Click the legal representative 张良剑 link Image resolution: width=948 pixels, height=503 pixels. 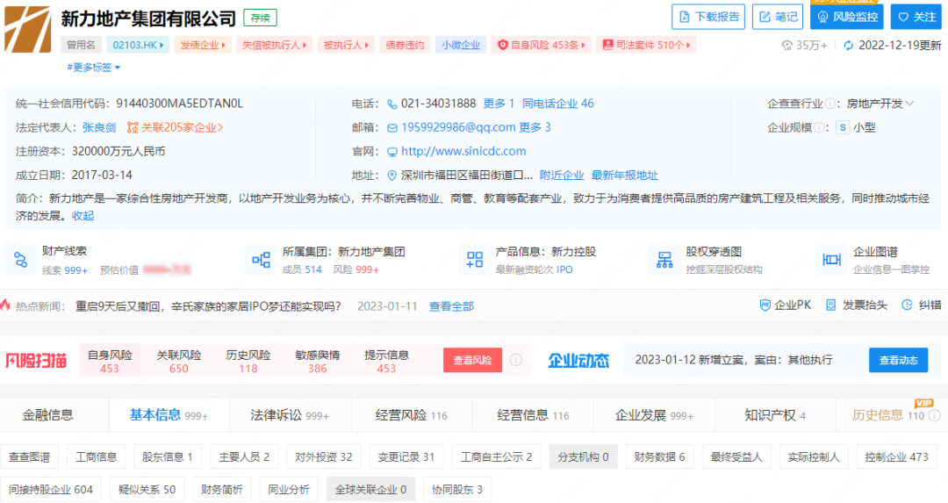tap(99, 127)
